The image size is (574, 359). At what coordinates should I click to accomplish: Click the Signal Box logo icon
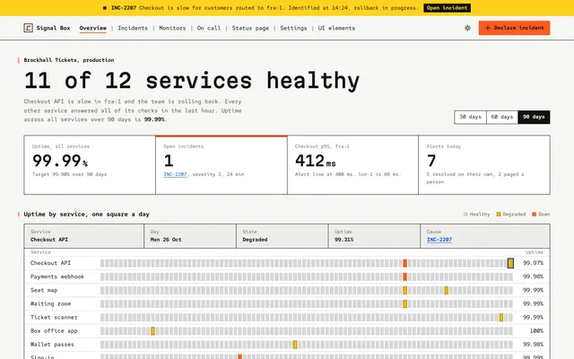click(28, 28)
